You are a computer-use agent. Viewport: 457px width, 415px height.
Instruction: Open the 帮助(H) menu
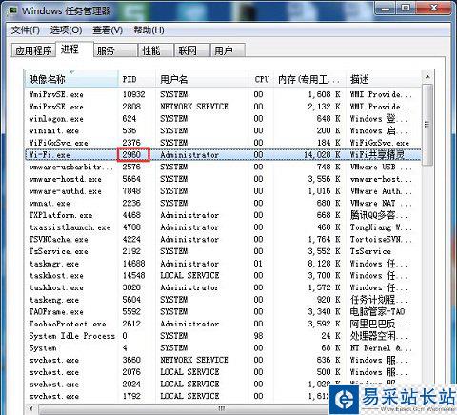[149, 30]
